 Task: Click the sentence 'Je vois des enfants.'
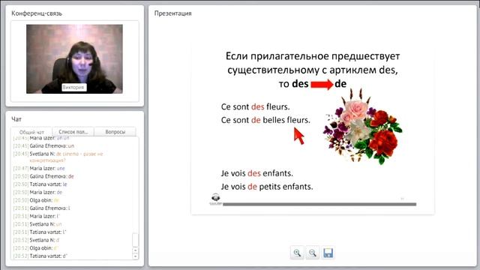(x=256, y=173)
